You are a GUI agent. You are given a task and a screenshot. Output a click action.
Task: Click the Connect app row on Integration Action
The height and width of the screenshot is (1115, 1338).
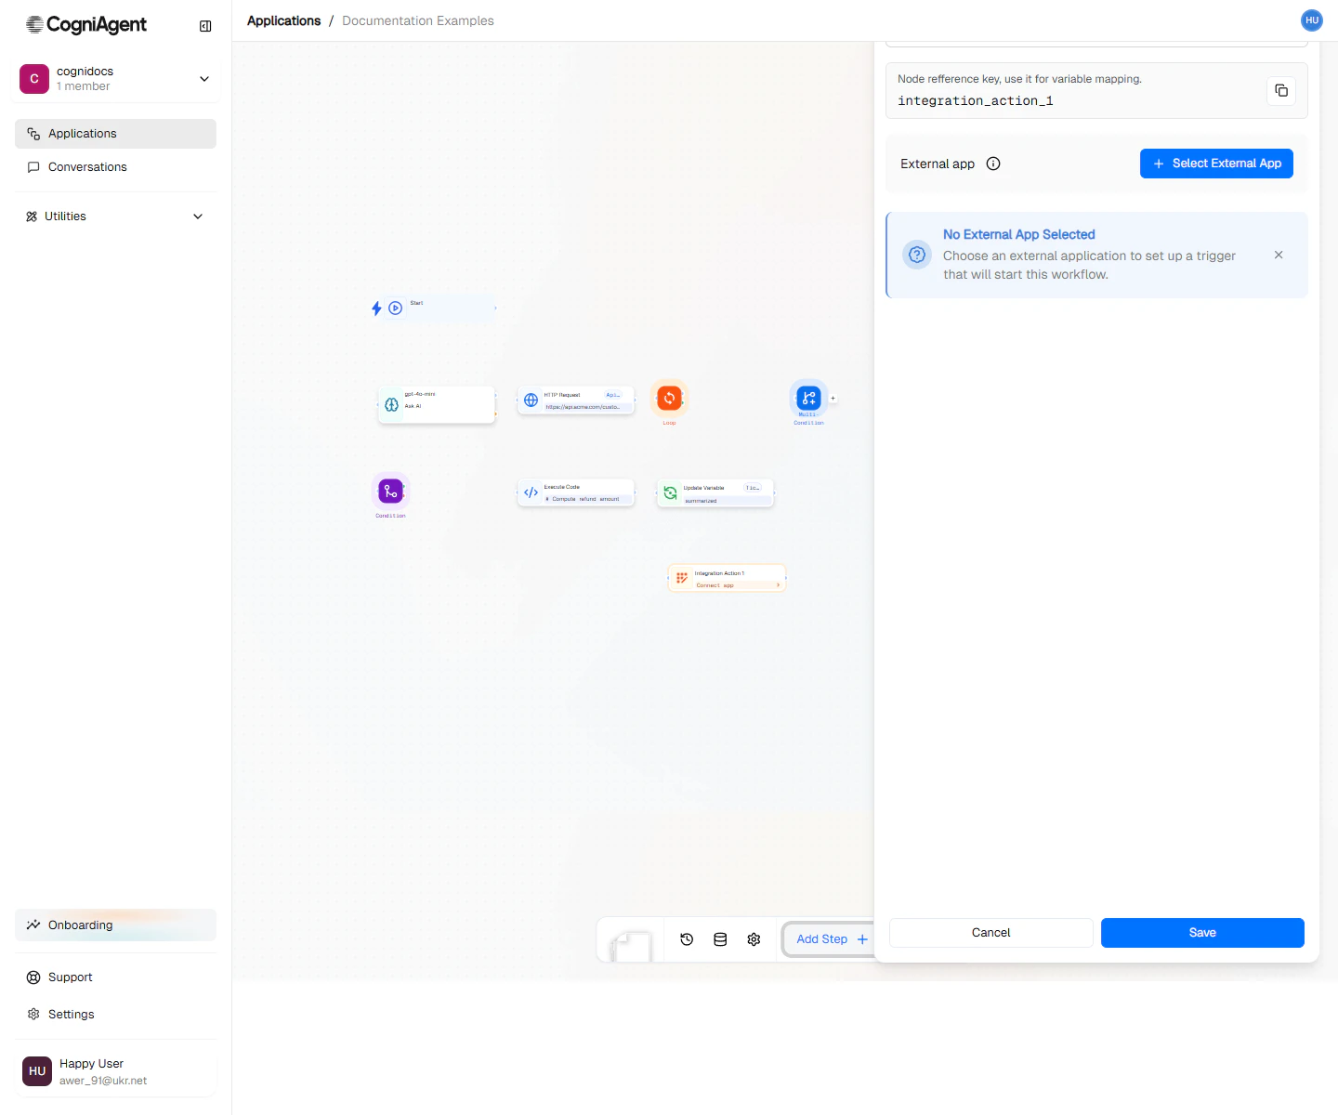click(x=738, y=585)
